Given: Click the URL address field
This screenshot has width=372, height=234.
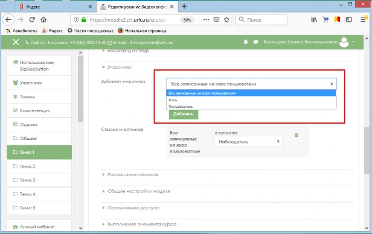Looking at the screenshot, I should 128,20.
